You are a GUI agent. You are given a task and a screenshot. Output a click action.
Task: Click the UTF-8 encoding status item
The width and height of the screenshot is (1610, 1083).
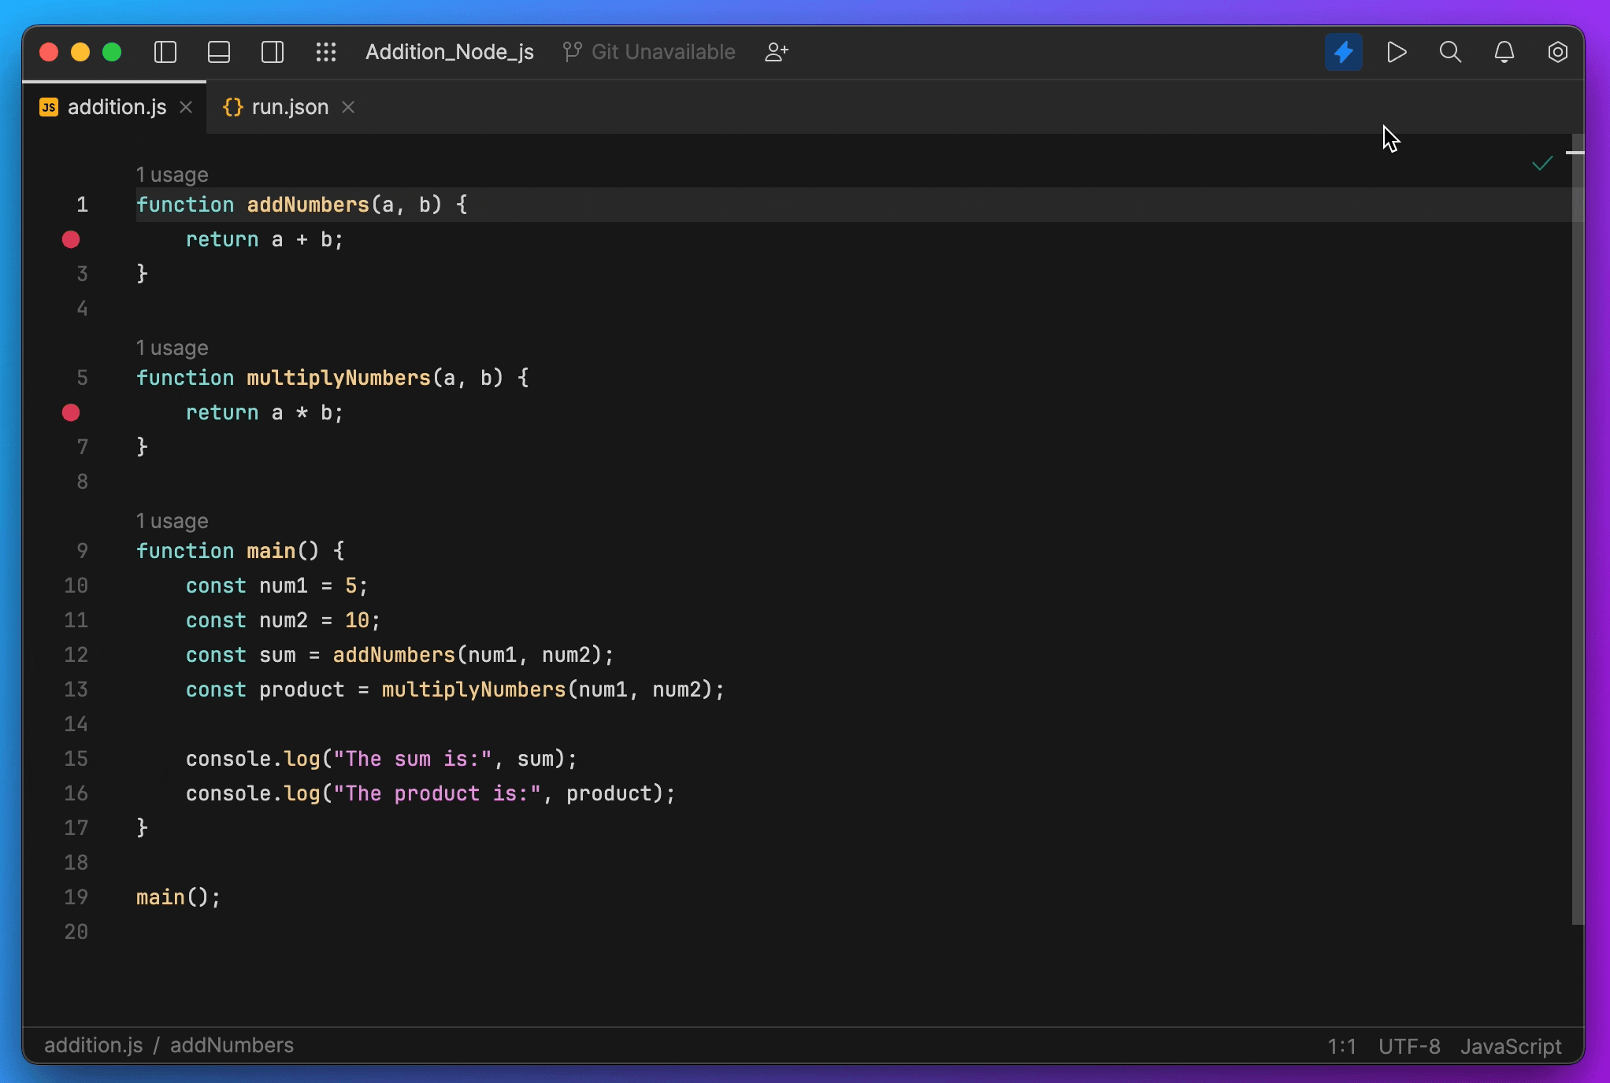click(x=1408, y=1046)
